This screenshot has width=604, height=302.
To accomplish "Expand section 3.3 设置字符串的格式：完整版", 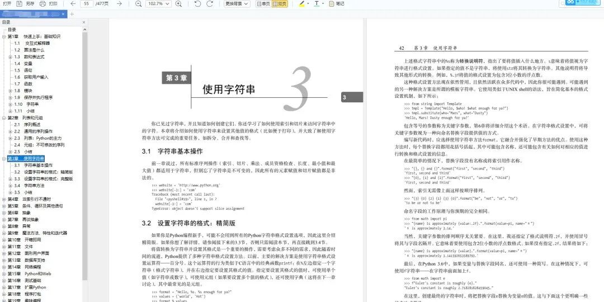I will [11, 179].
